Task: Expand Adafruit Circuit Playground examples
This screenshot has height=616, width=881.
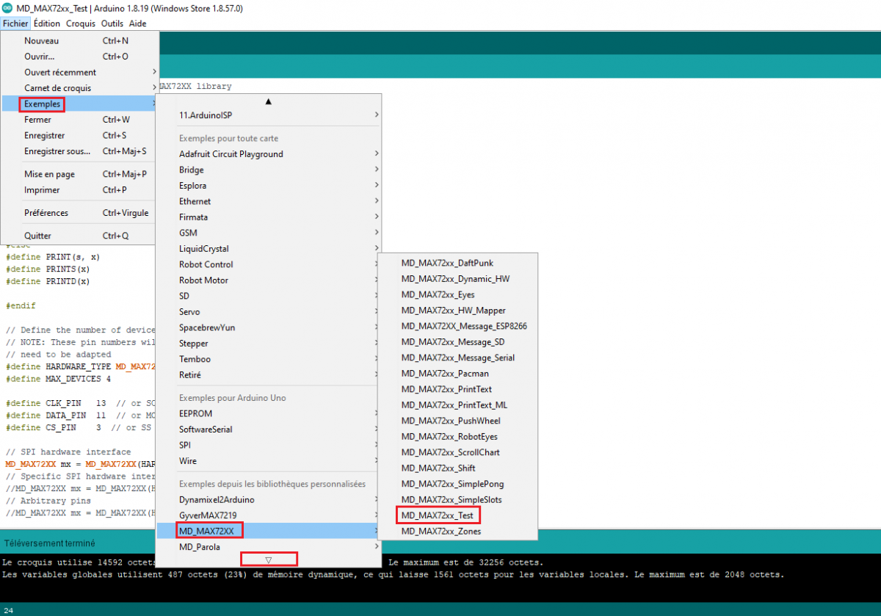Action: (x=268, y=154)
